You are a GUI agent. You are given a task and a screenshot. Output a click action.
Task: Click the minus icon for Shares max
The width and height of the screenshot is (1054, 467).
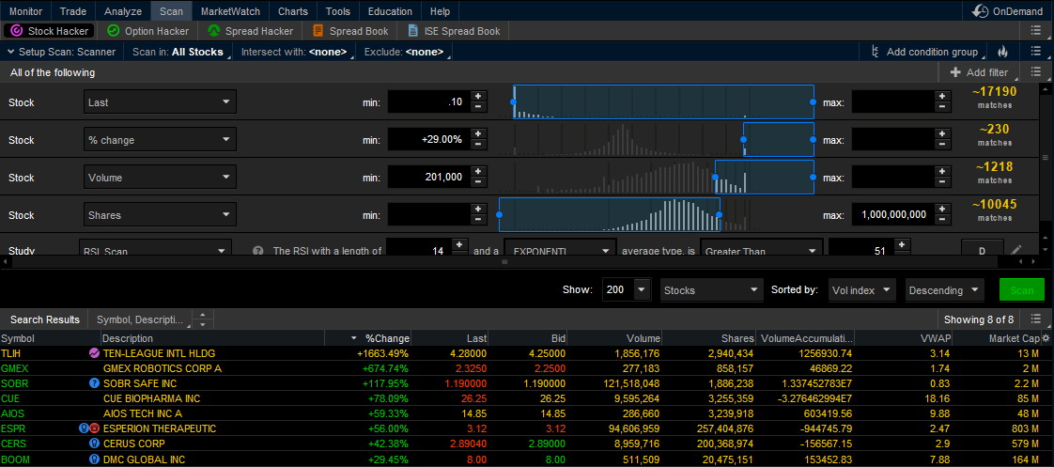pos(942,219)
